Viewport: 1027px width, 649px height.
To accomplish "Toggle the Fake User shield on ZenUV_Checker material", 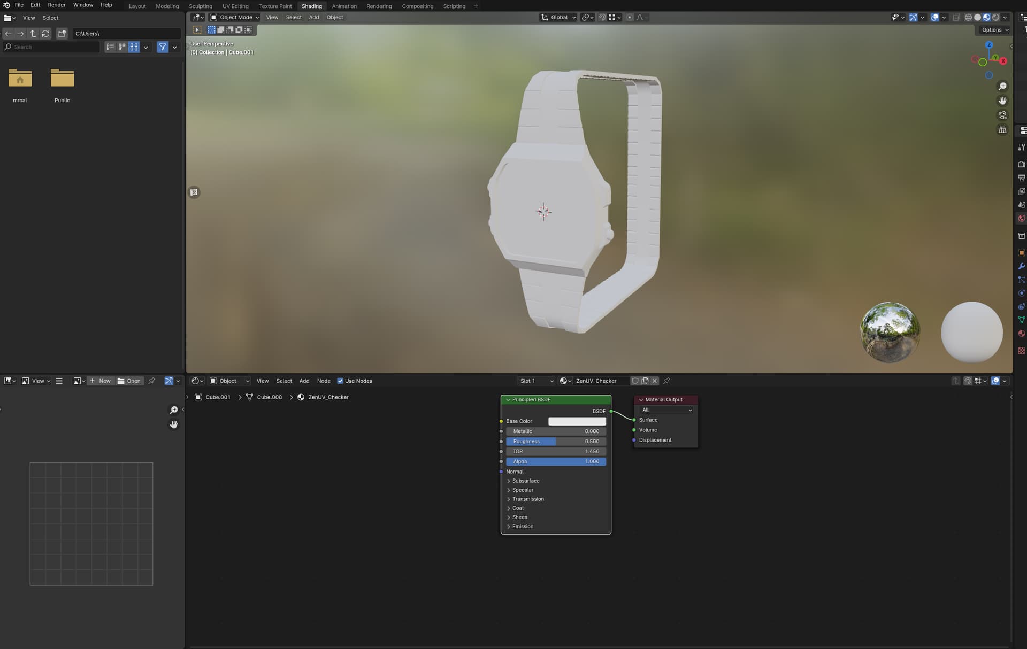I will [x=635, y=381].
